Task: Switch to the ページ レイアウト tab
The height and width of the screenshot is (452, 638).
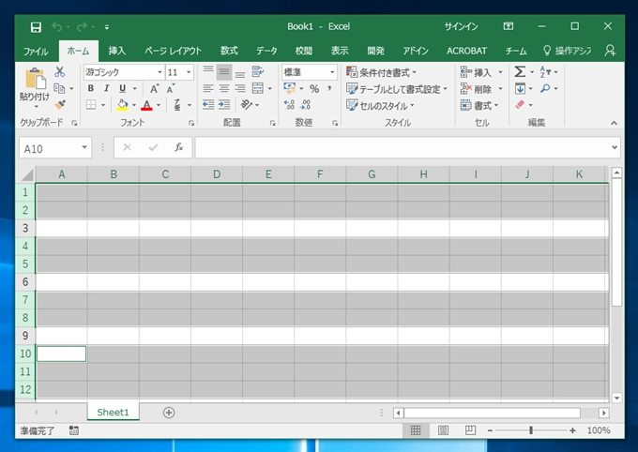Action: 173,51
